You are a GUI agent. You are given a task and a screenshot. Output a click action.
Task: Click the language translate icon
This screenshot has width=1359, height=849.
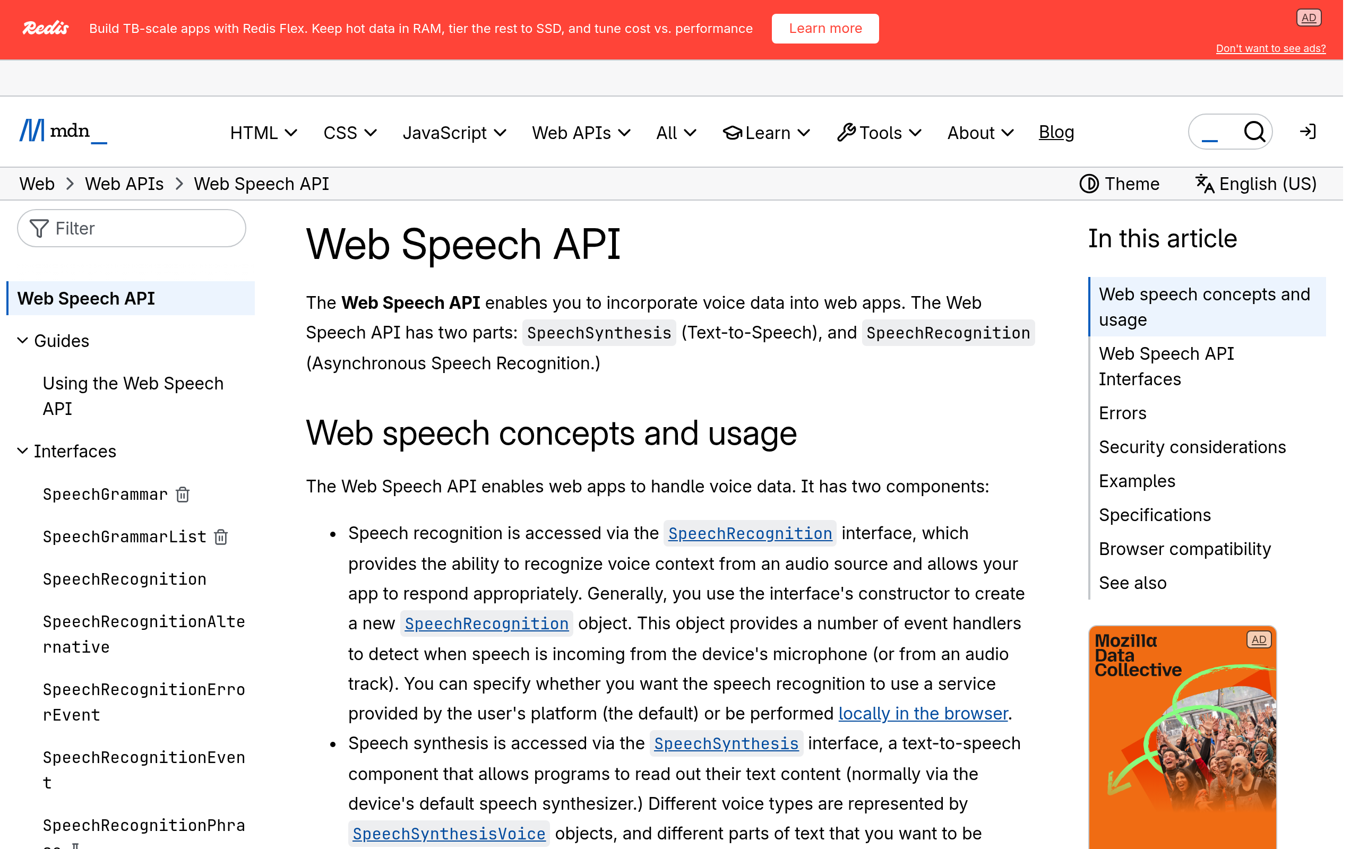[x=1205, y=184]
